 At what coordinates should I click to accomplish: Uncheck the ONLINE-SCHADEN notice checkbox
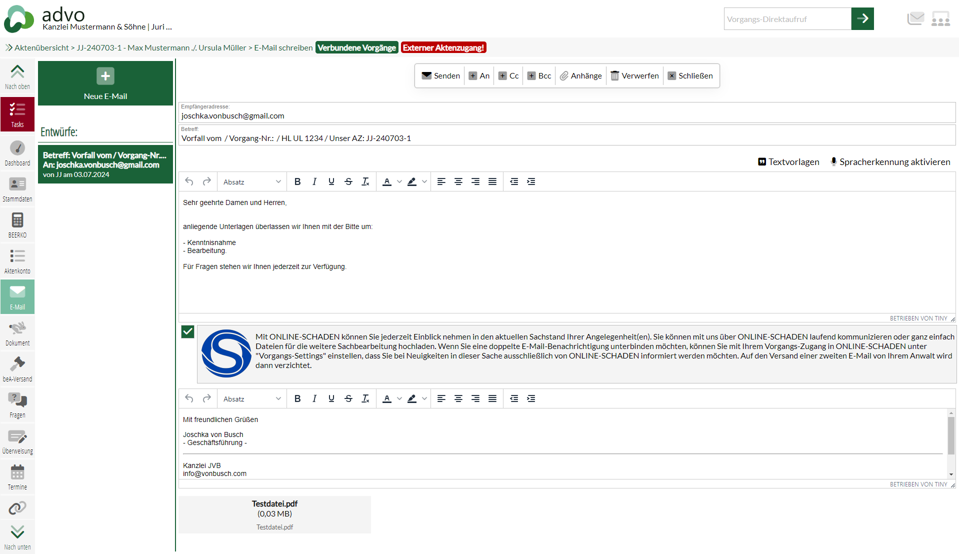(187, 331)
